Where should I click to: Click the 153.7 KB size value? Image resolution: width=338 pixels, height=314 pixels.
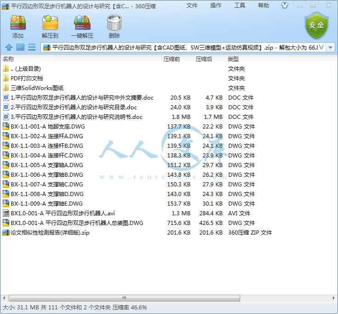click(x=179, y=204)
